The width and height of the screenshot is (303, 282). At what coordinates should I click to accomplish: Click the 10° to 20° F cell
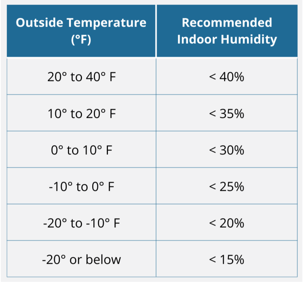pos(81,114)
